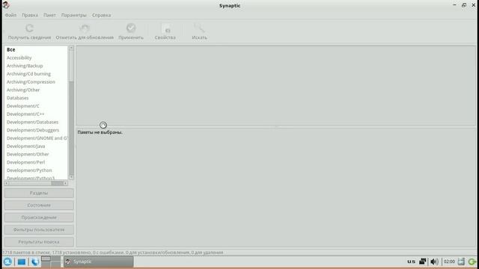Open the Справка menu
The image size is (479, 269).
point(102,15)
